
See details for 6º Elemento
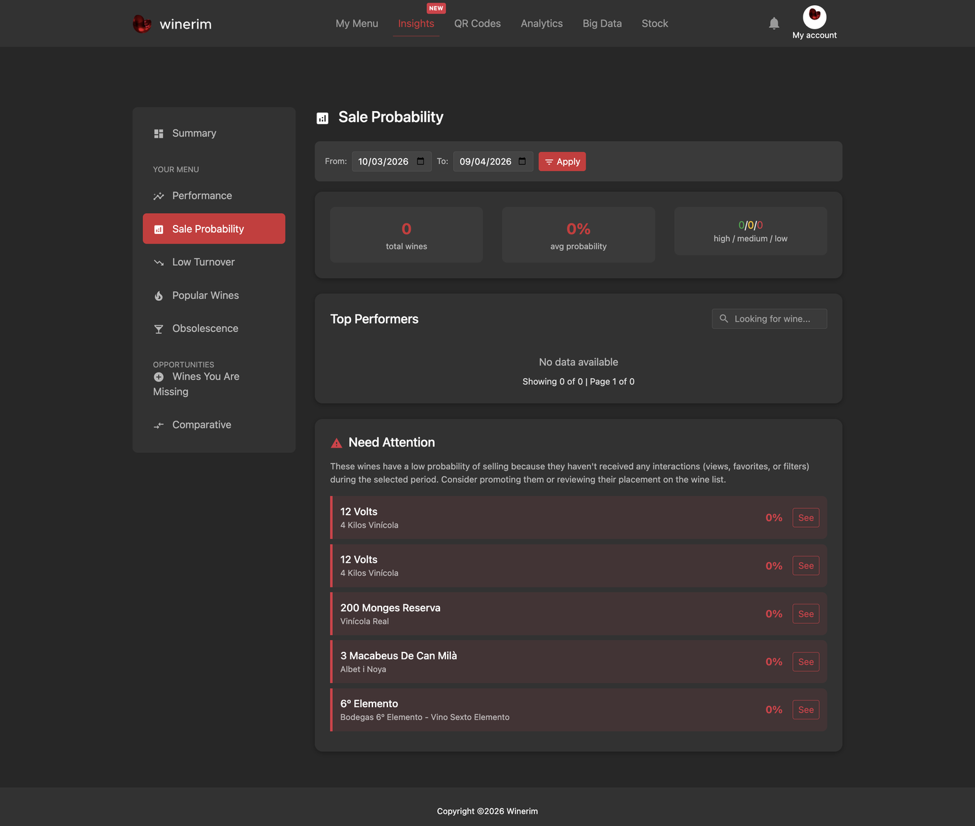(806, 710)
